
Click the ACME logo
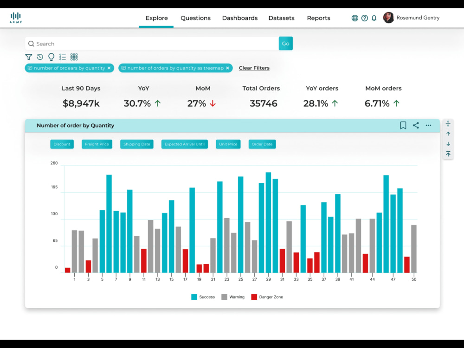click(x=16, y=18)
